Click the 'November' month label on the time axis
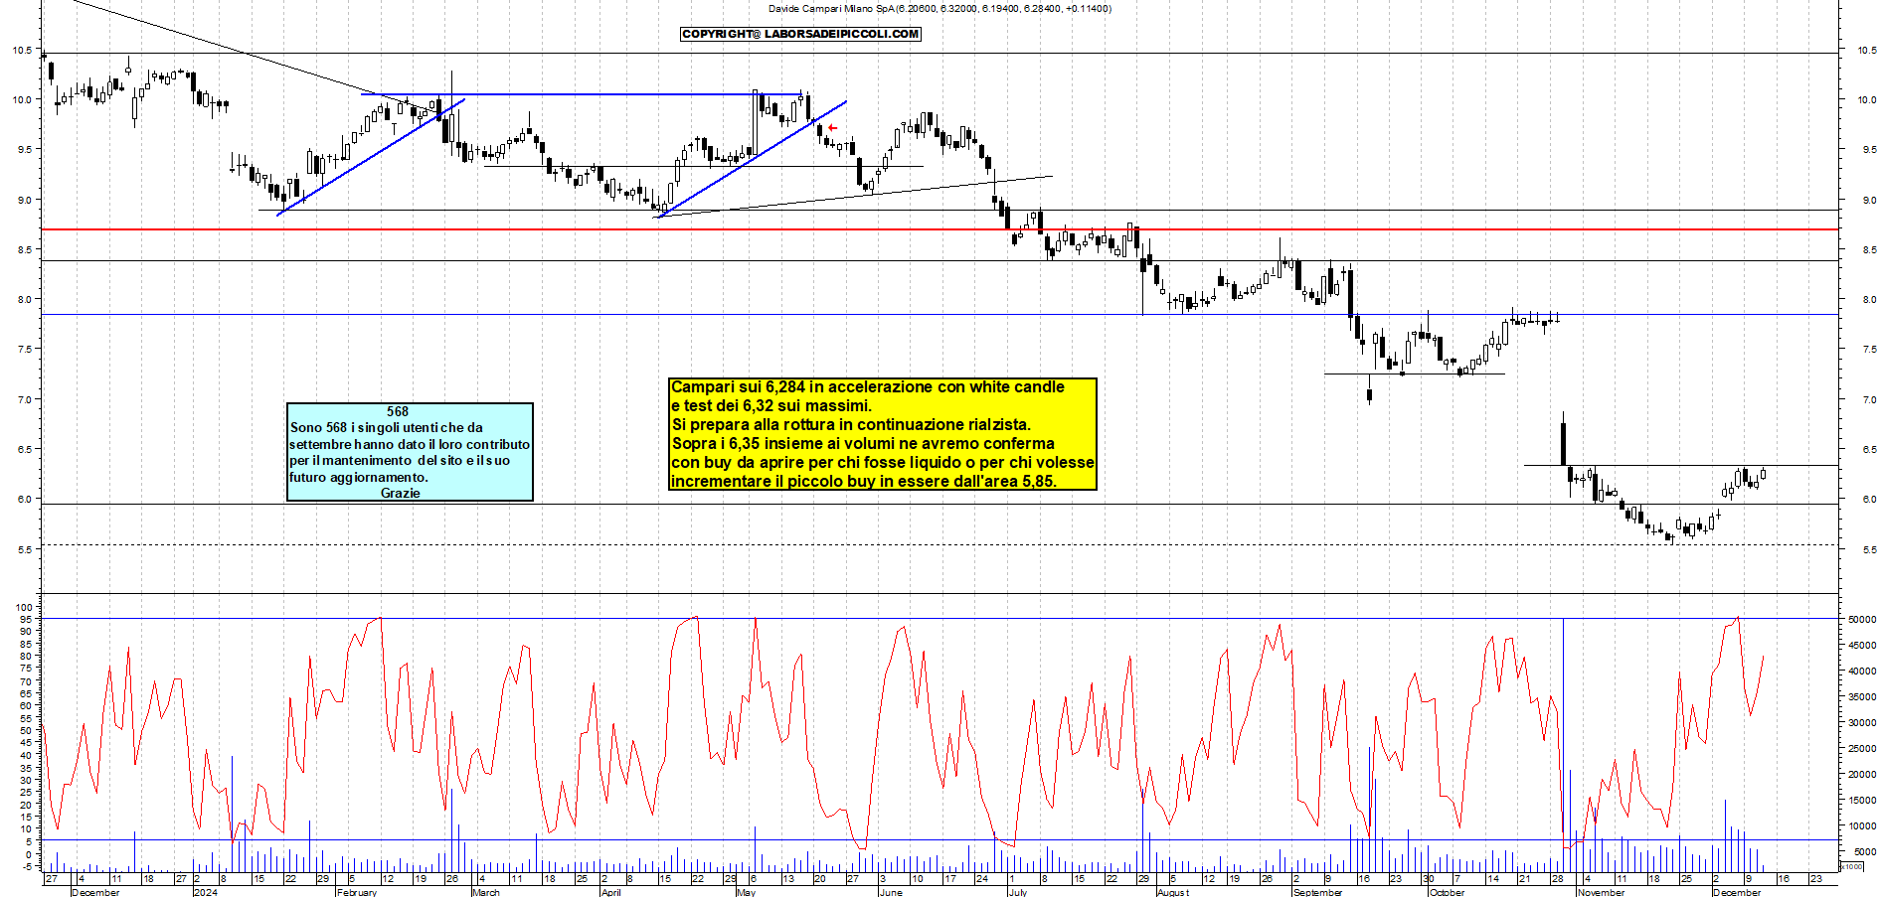This screenshot has width=1879, height=897. point(1601,892)
